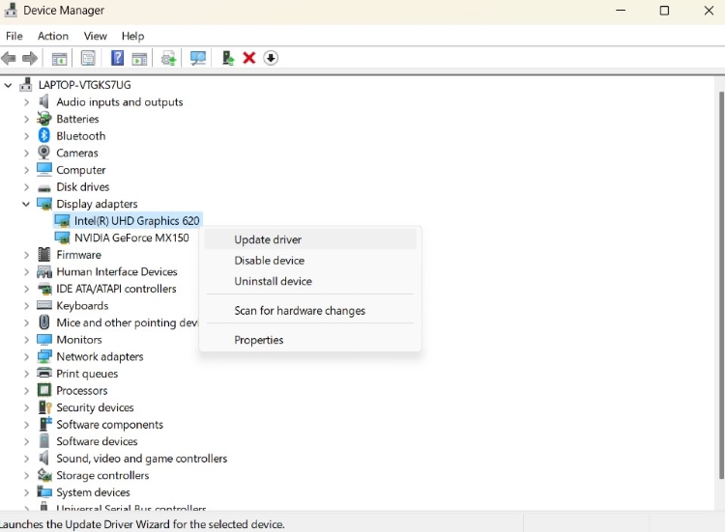Click the red X uninstall device icon
The image size is (725, 532).
pyautogui.click(x=248, y=58)
